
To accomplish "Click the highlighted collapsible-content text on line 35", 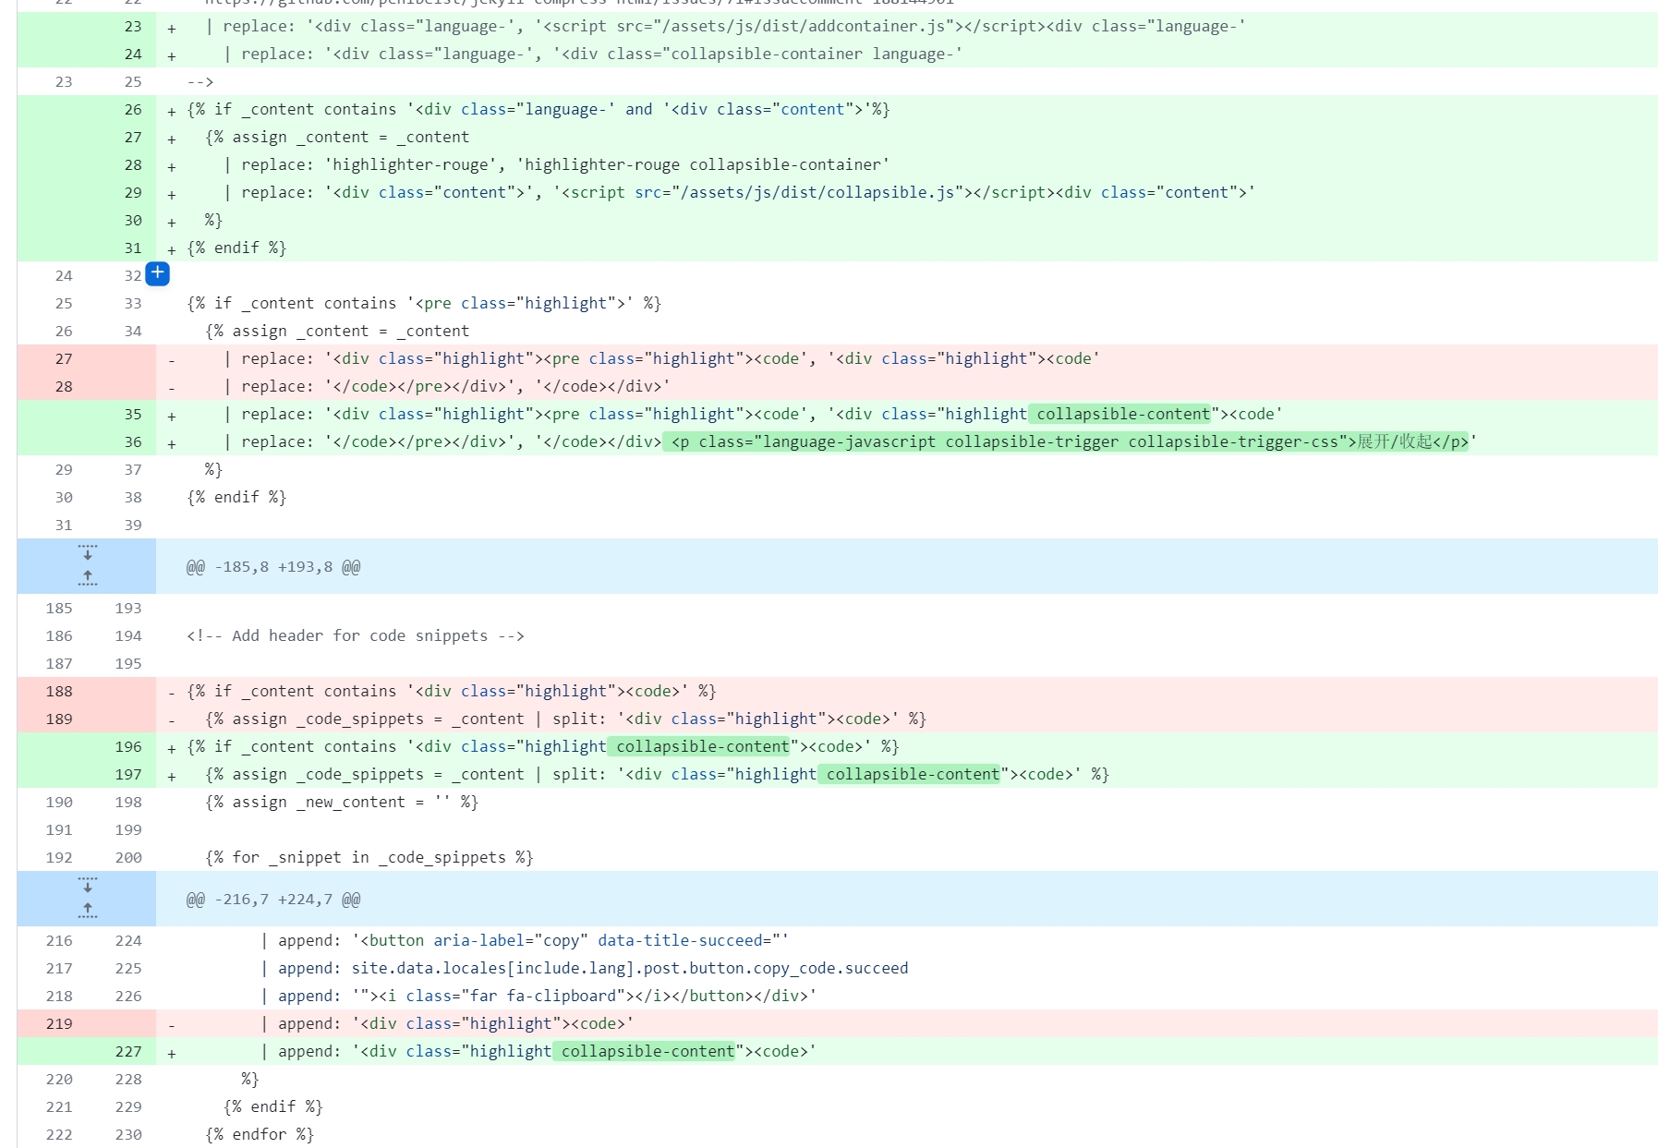I will [1122, 414].
